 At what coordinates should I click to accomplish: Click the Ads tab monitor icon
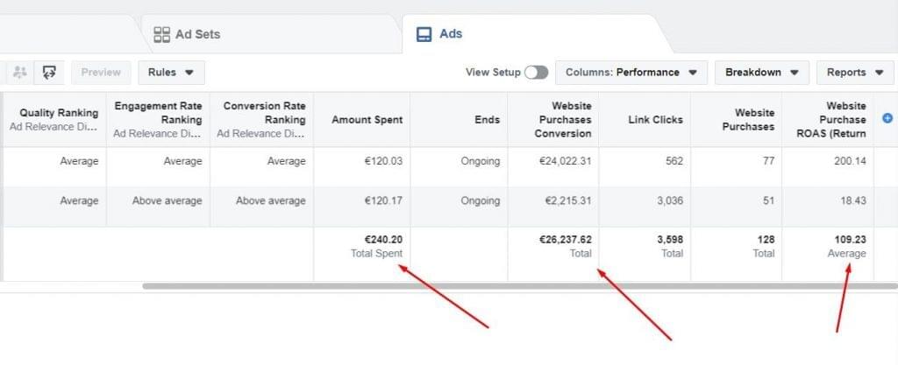pyautogui.click(x=424, y=34)
